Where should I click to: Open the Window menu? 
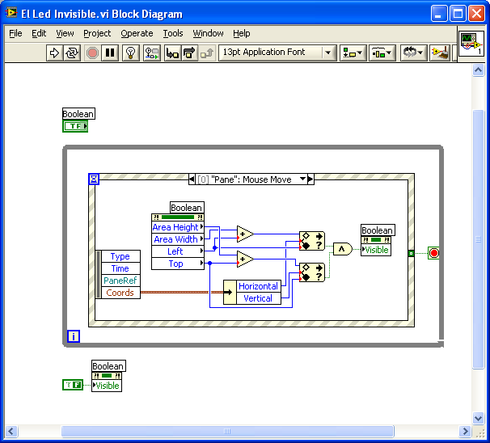[208, 33]
